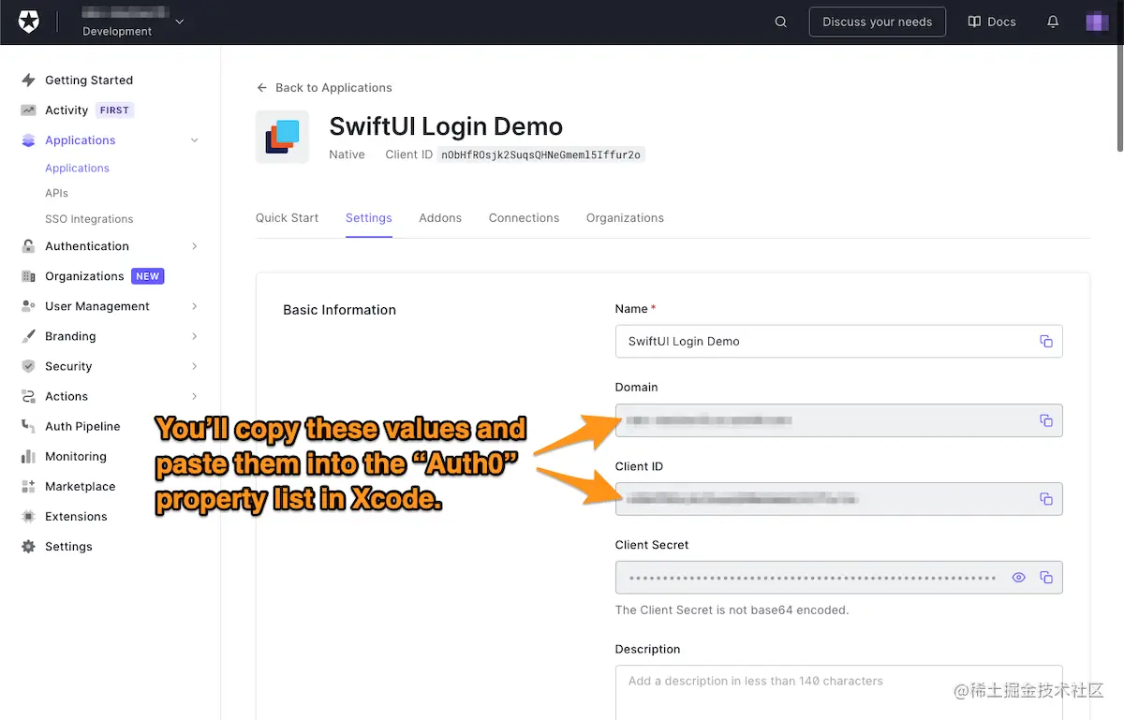Screen dimensions: 1124x720
Task: Reveal the Client Secret with eye icon
Action: pos(1019,578)
